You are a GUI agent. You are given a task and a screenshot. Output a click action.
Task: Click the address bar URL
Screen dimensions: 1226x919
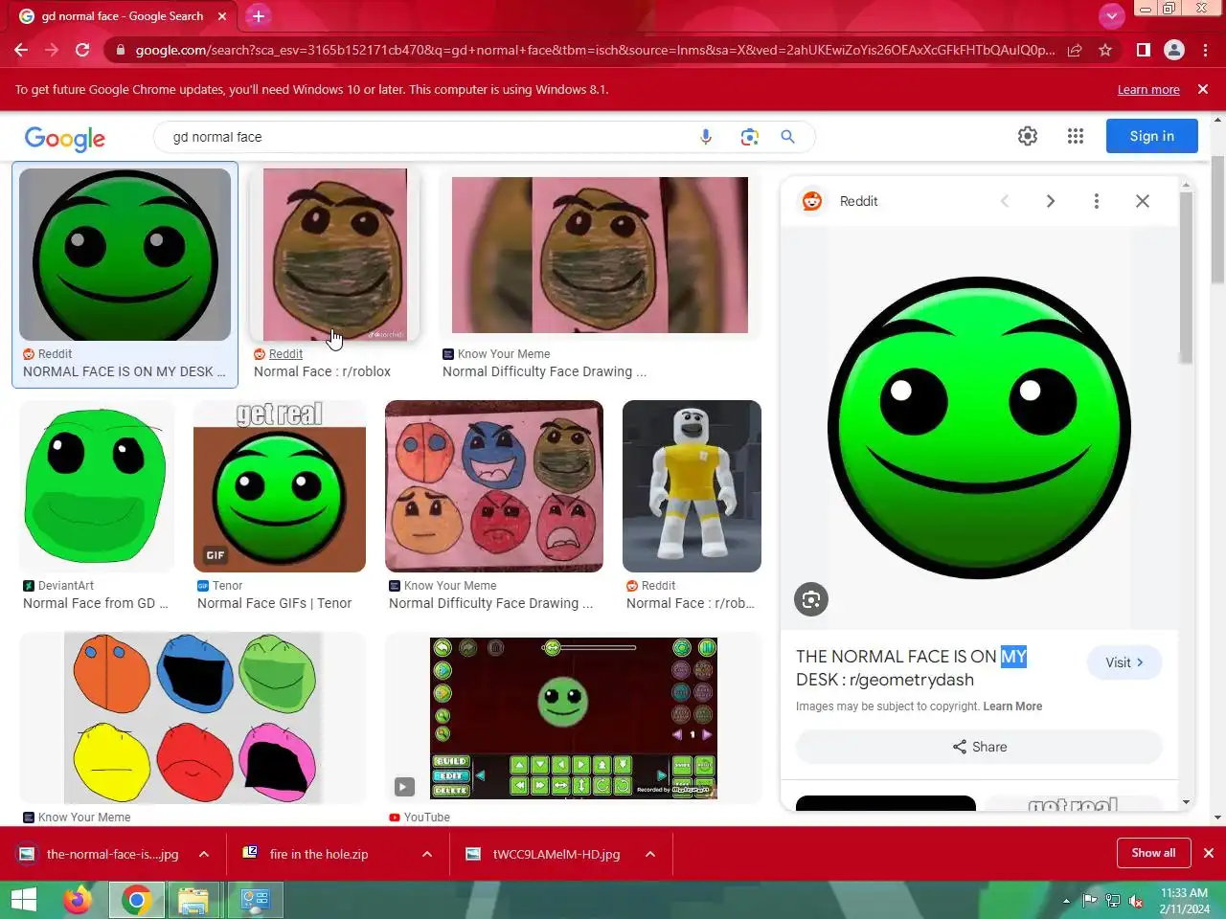point(594,50)
